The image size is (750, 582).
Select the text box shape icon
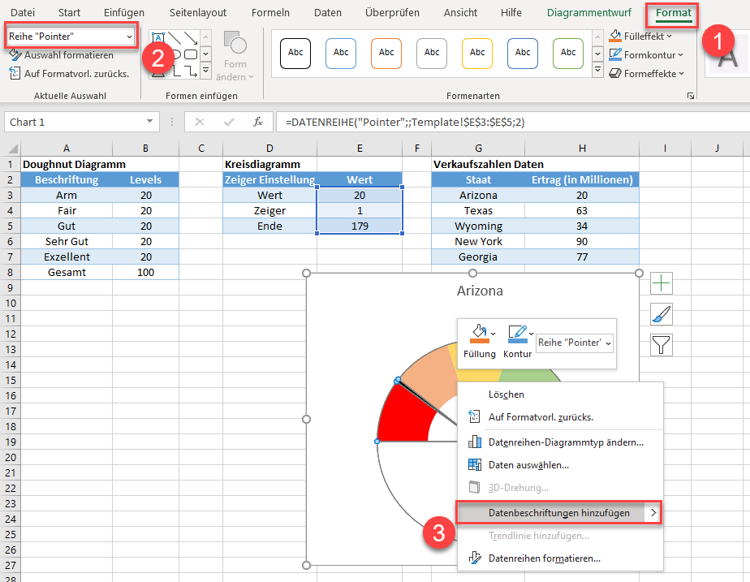point(157,38)
